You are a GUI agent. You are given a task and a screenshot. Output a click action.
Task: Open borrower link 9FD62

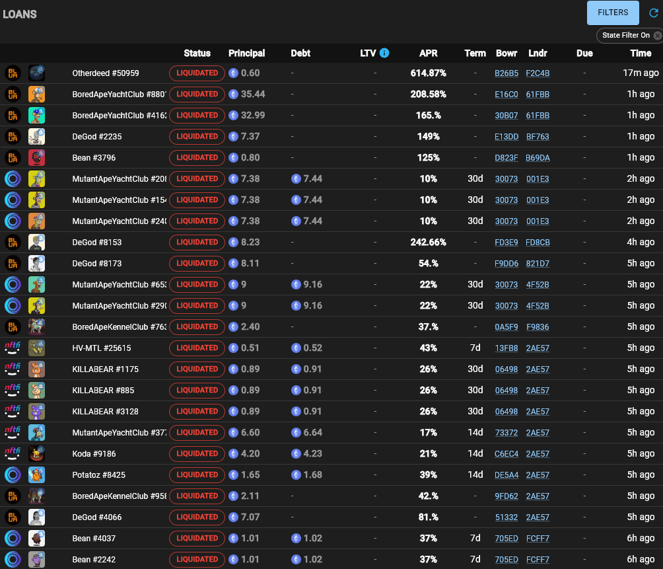click(506, 496)
